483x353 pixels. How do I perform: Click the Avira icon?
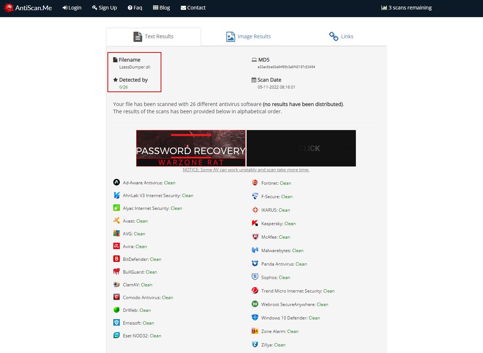tap(117, 246)
